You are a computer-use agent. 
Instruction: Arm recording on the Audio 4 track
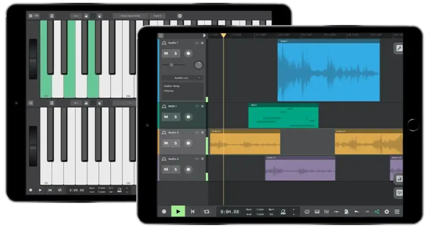pyautogui.click(x=188, y=170)
